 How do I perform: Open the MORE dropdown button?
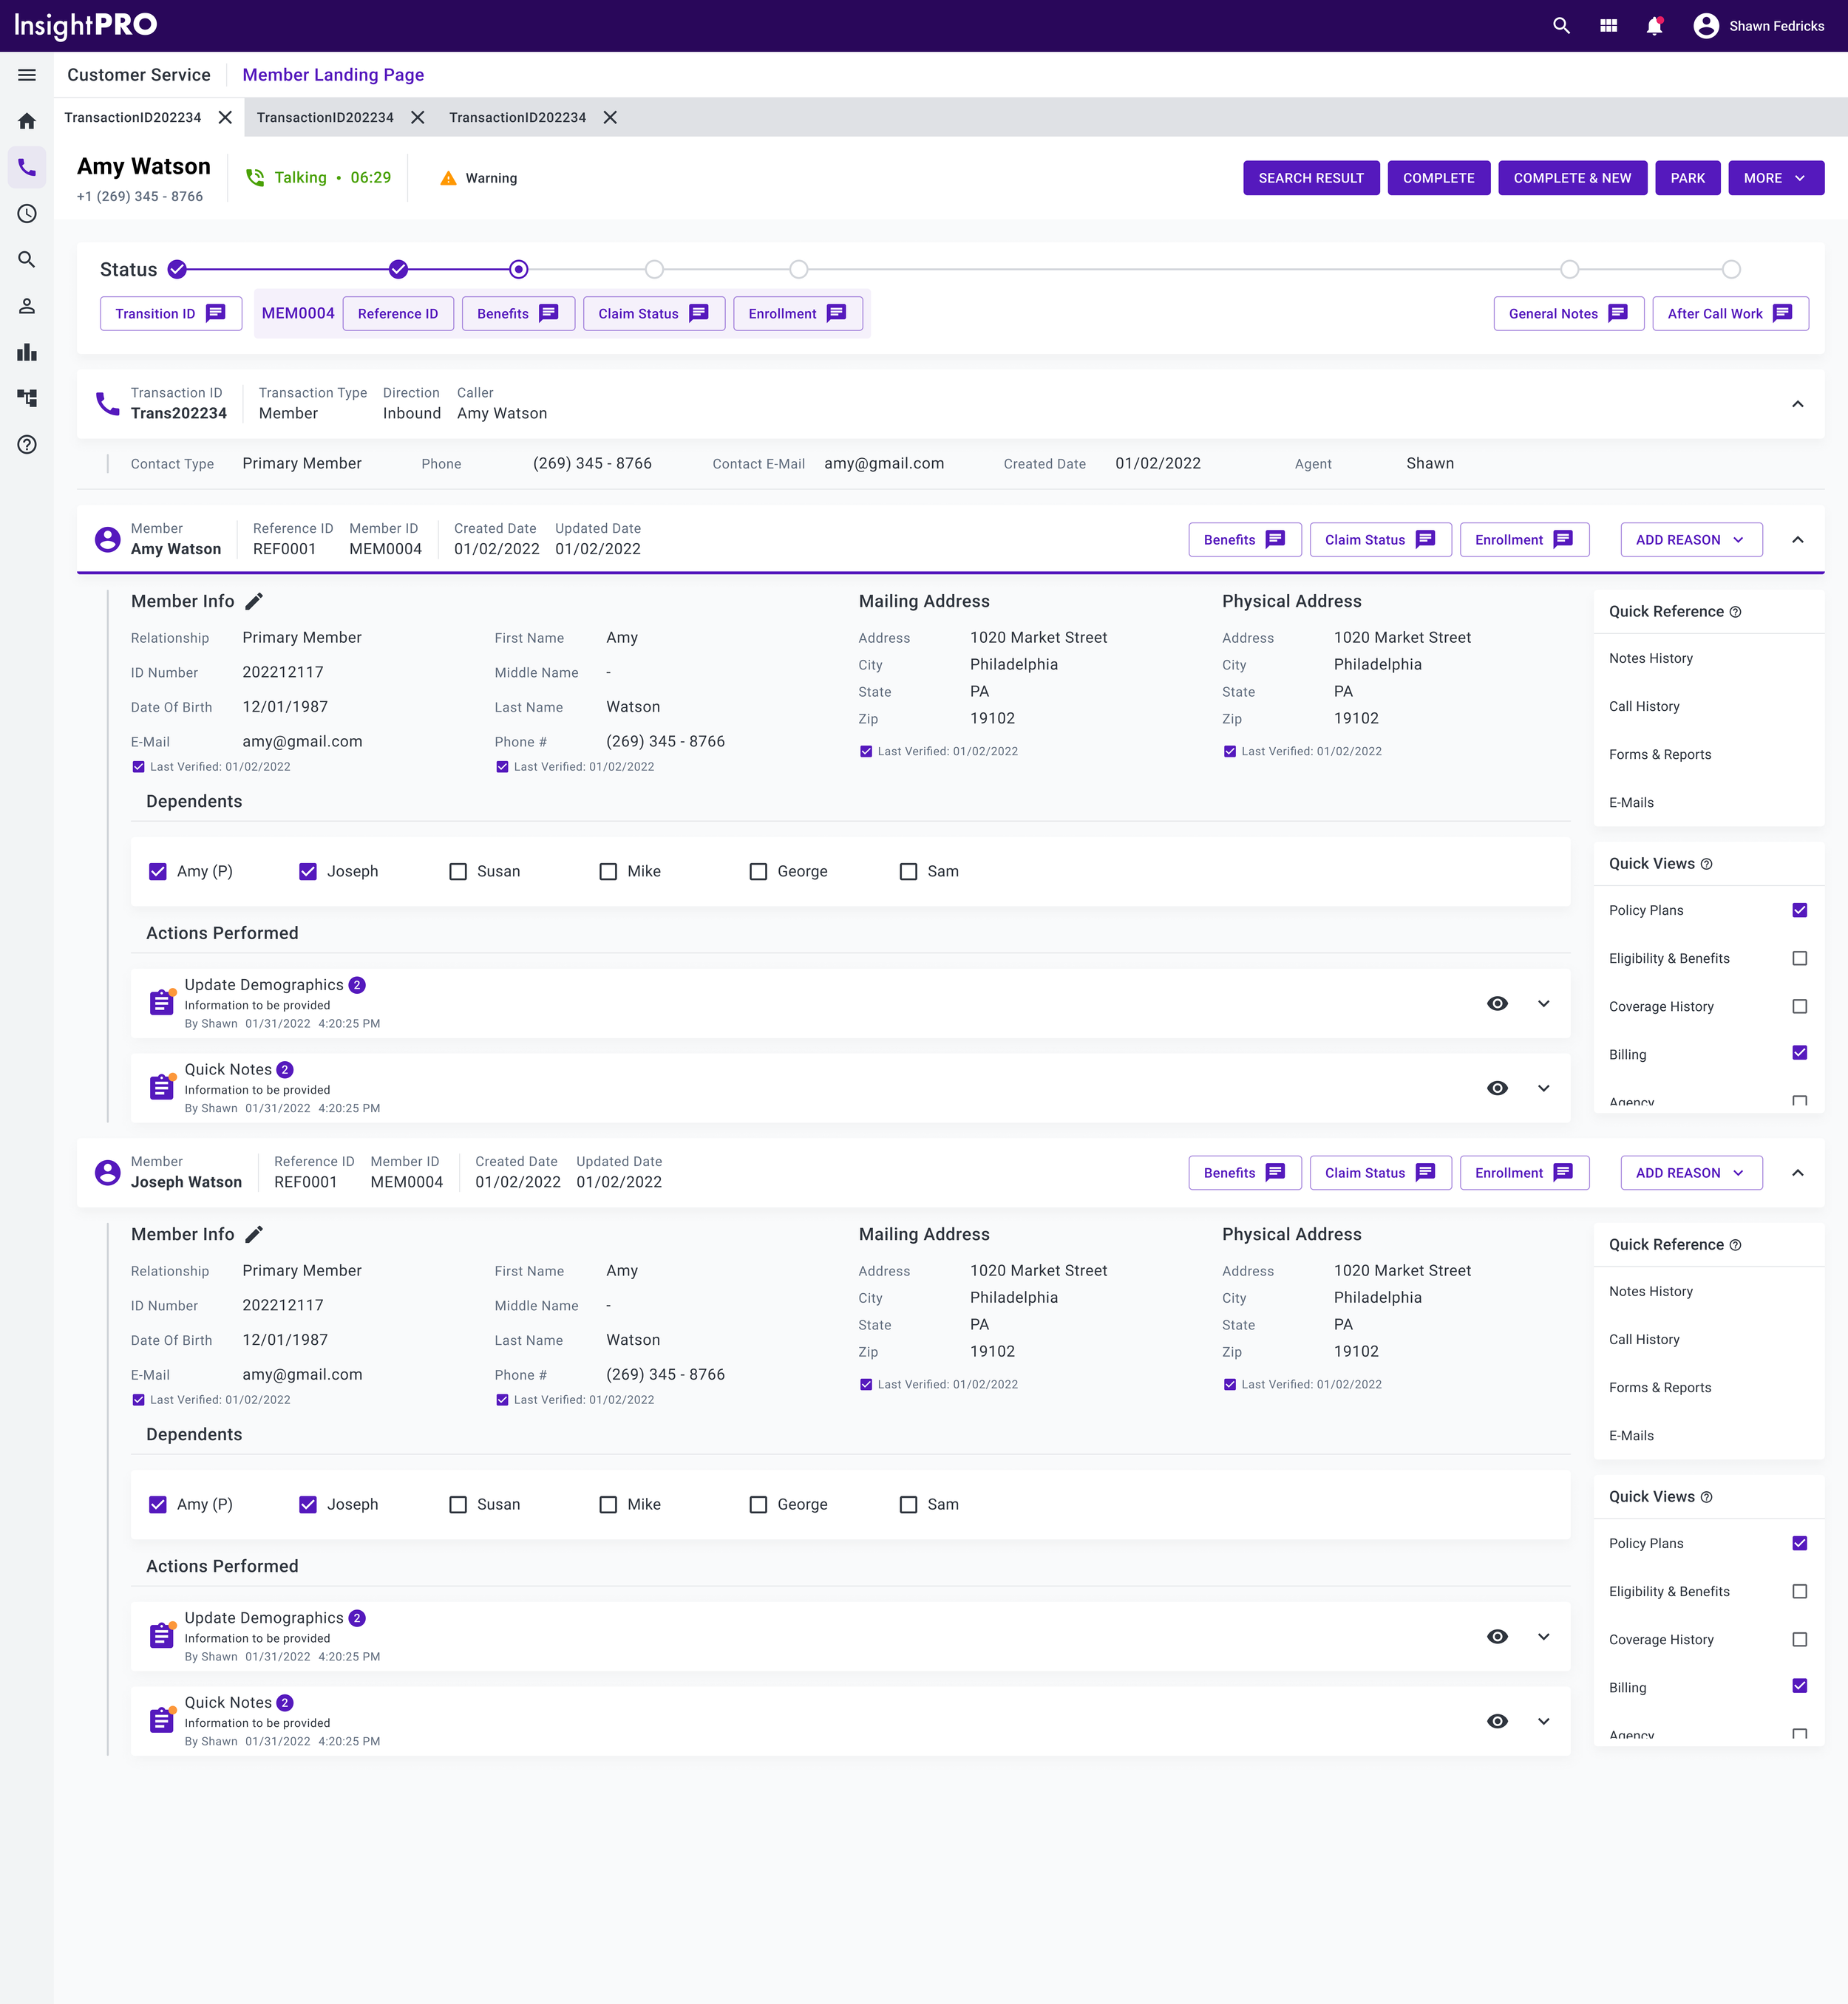1775,178
